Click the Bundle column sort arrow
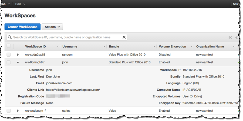This screenshot has height=121, width=243. point(154,47)
